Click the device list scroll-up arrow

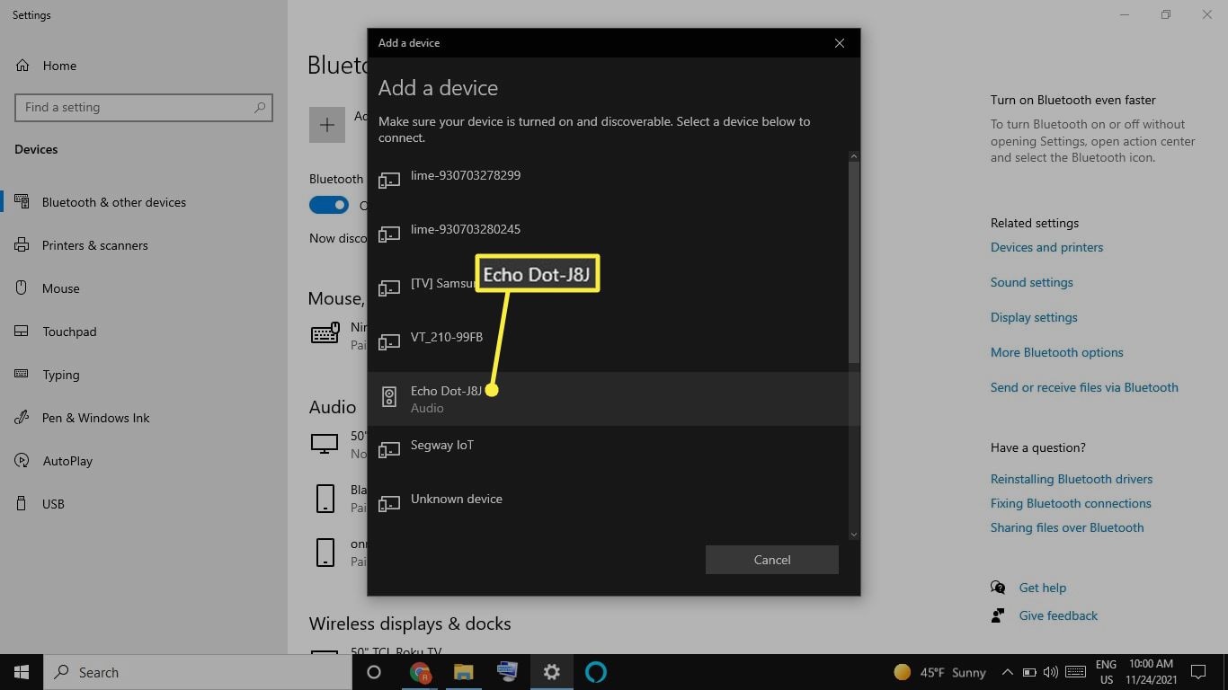point(854,156)
